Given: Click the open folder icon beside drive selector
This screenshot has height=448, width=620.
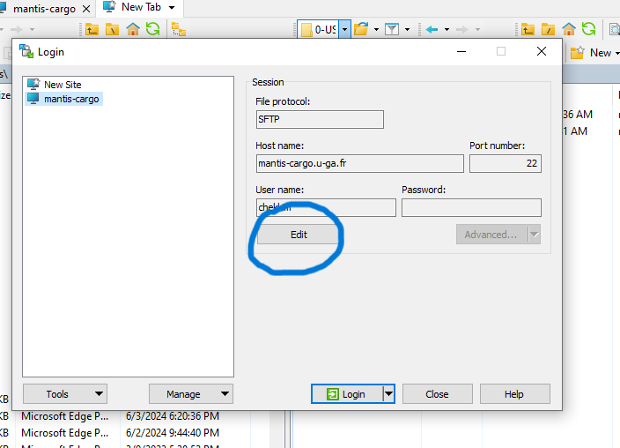Looking at the screenshot, I should tap(361, 29).
